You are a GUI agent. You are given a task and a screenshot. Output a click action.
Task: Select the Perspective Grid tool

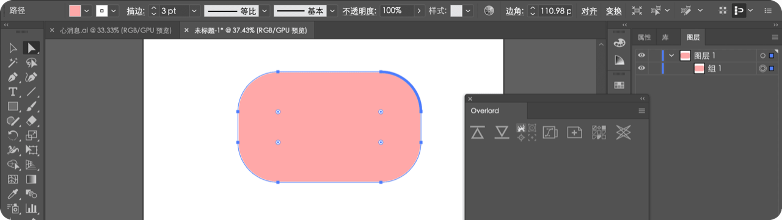pyautogui.click(x=31, y=165)
